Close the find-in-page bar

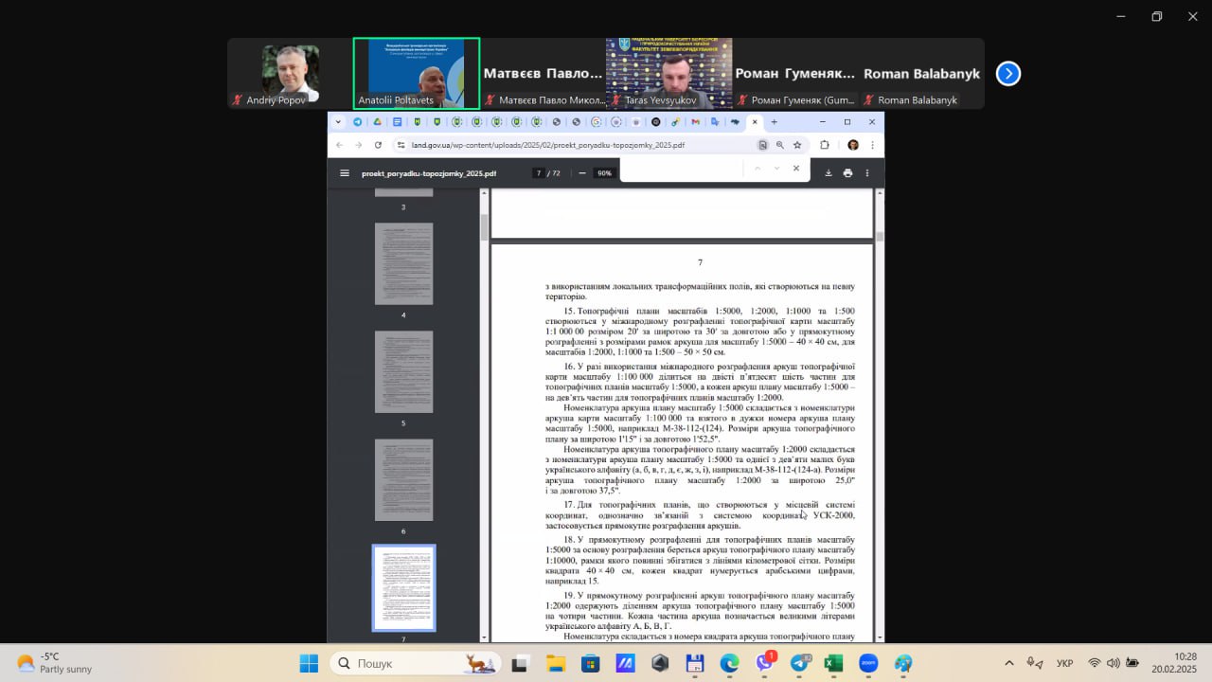pos(796,169)
